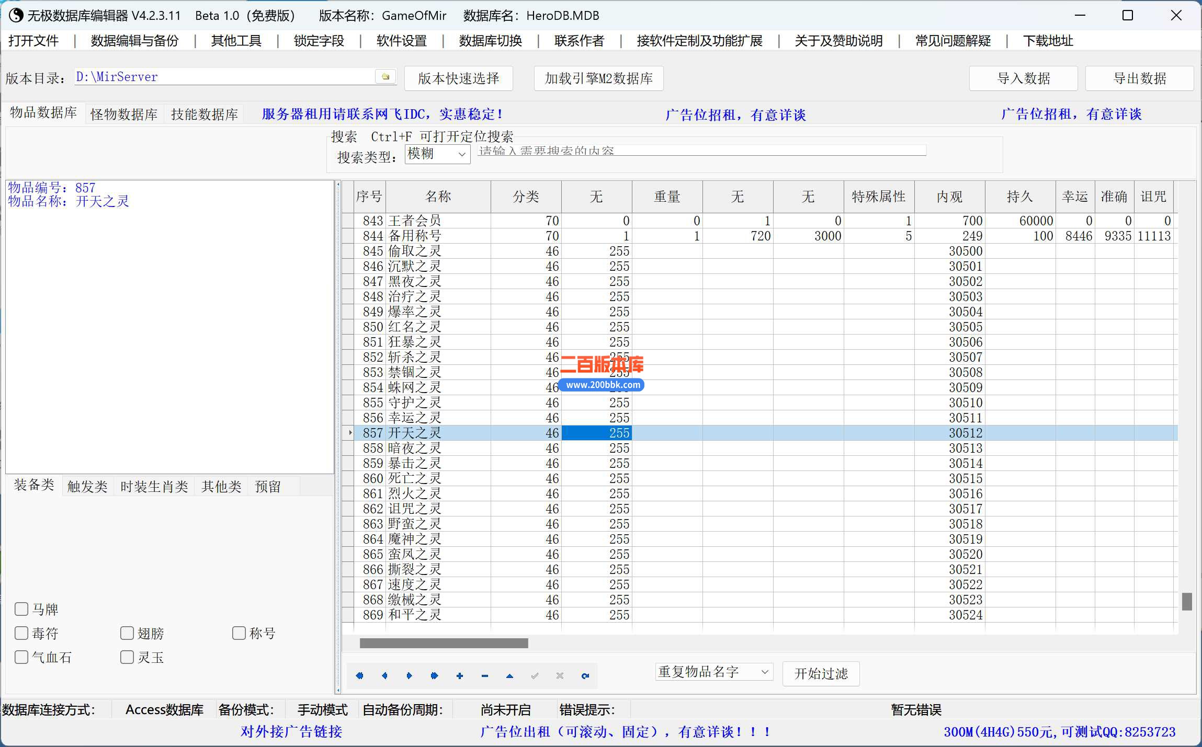Go to previous record navigator button
This screenshot has height=747, width=1202.
tap(384, 676)
